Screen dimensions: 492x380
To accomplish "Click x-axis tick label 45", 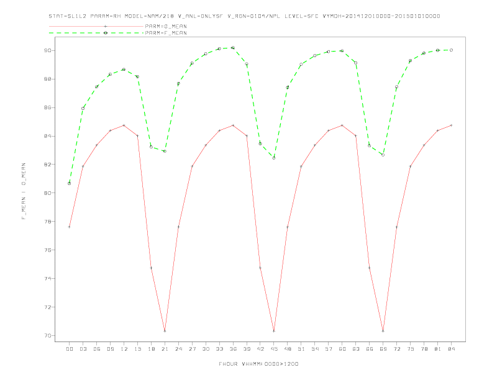I will (x=274, y=349).
